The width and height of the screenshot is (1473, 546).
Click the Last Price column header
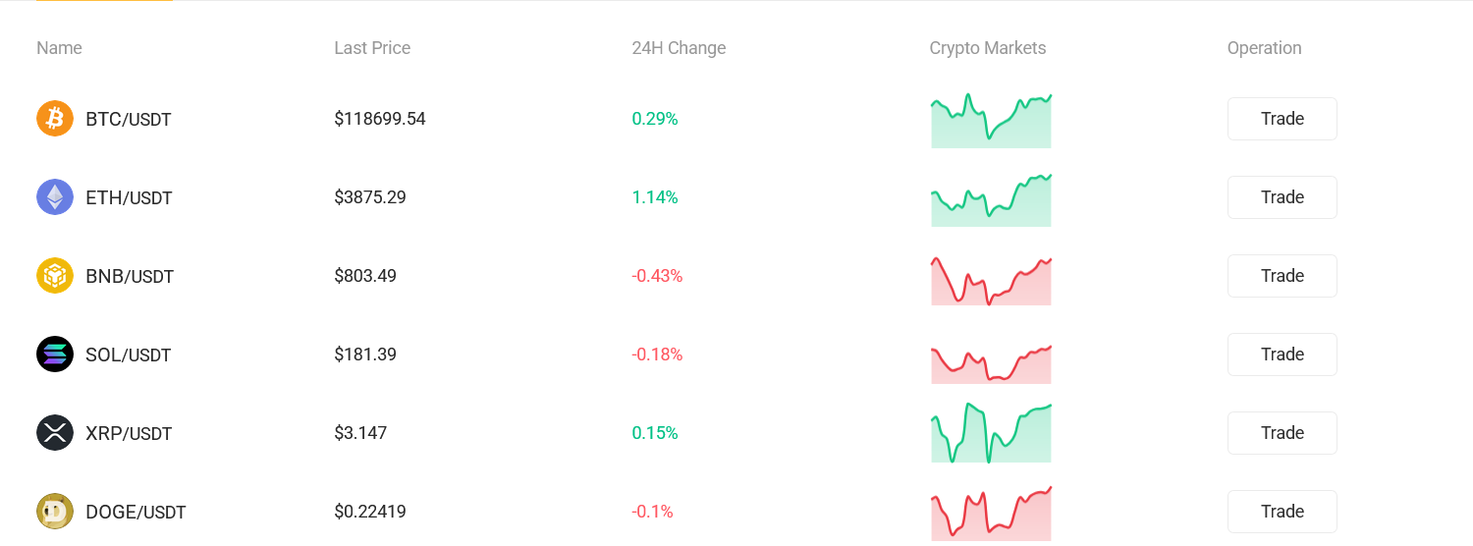pos(372,48)
